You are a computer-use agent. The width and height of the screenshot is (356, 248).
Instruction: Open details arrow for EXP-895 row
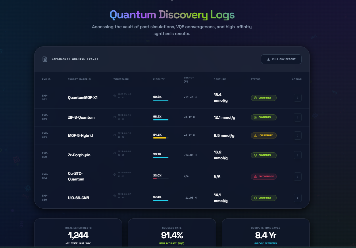pyautogui.click(x=297, y=135)
